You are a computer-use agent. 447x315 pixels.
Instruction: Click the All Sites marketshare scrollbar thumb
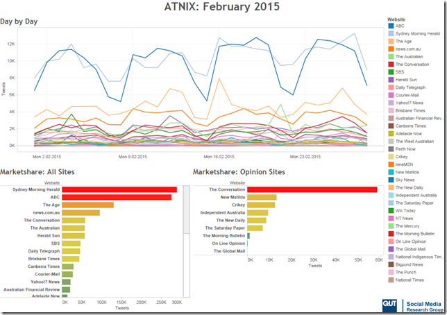coord(187,210)
